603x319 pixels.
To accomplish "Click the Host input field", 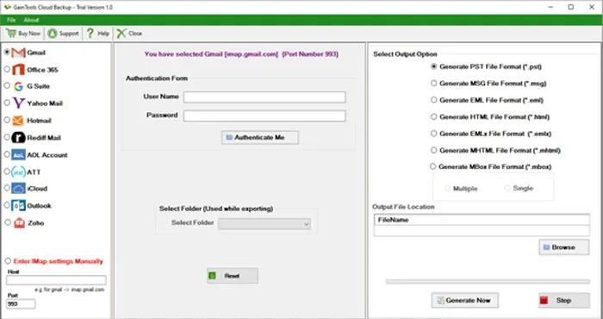I will click(x=56, y=280).
